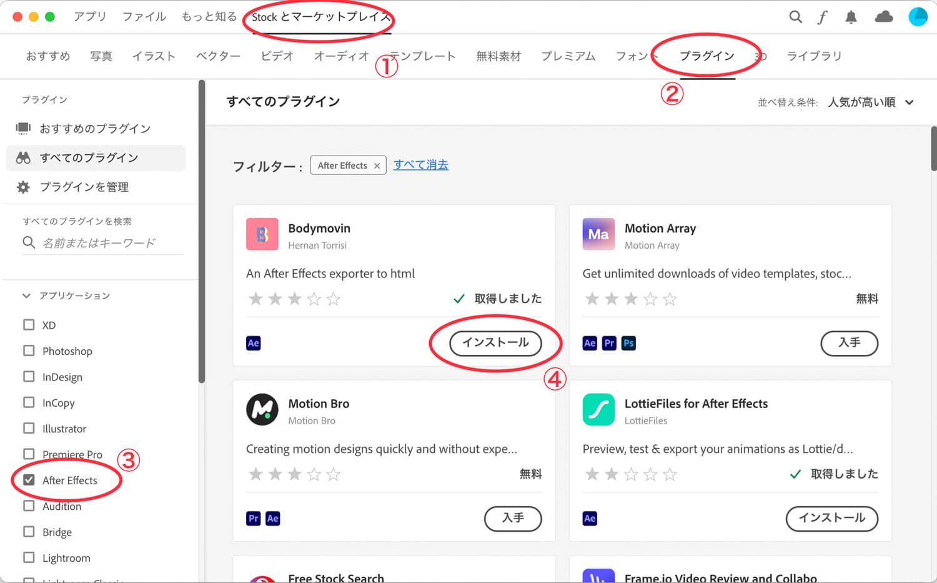Switch to the プレミアム tab

(x=568, y=56)
